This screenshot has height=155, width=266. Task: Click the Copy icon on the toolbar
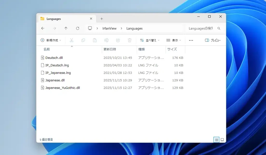83,40
